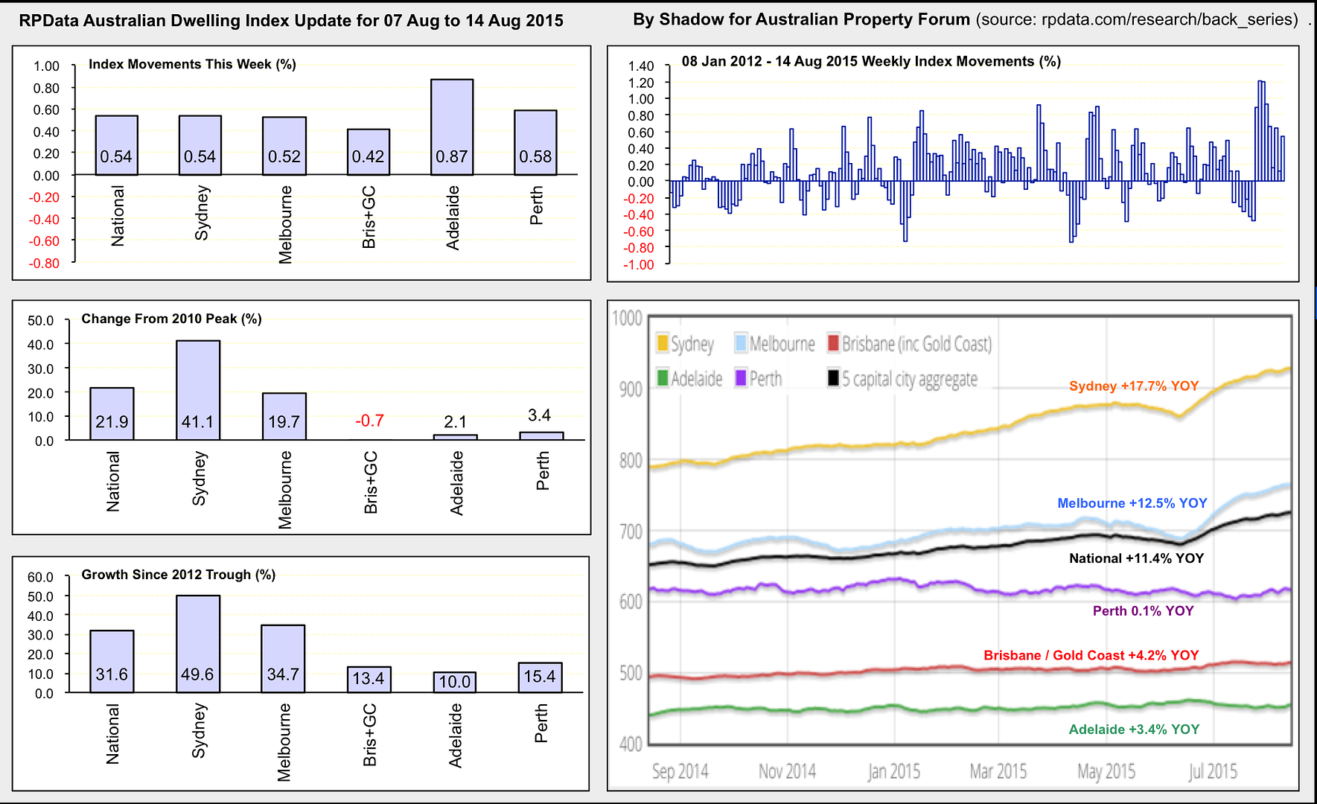This screenshot has width=1317, height=804.
Task: Select Perth 0.58 bar in Index Movements chart
Action: 535,143
